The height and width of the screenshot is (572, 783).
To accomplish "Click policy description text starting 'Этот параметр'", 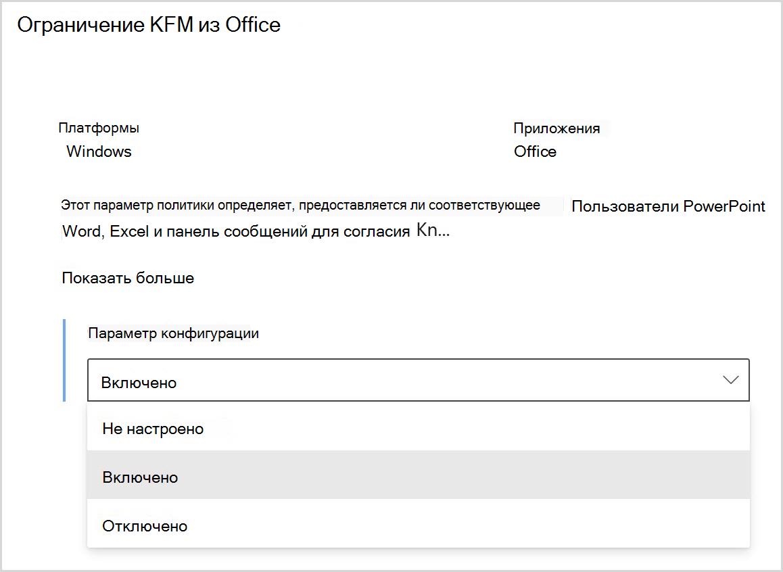I will coord(300,205).
